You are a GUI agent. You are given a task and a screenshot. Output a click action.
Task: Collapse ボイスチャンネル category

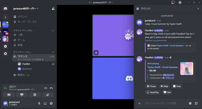point(23,52)
